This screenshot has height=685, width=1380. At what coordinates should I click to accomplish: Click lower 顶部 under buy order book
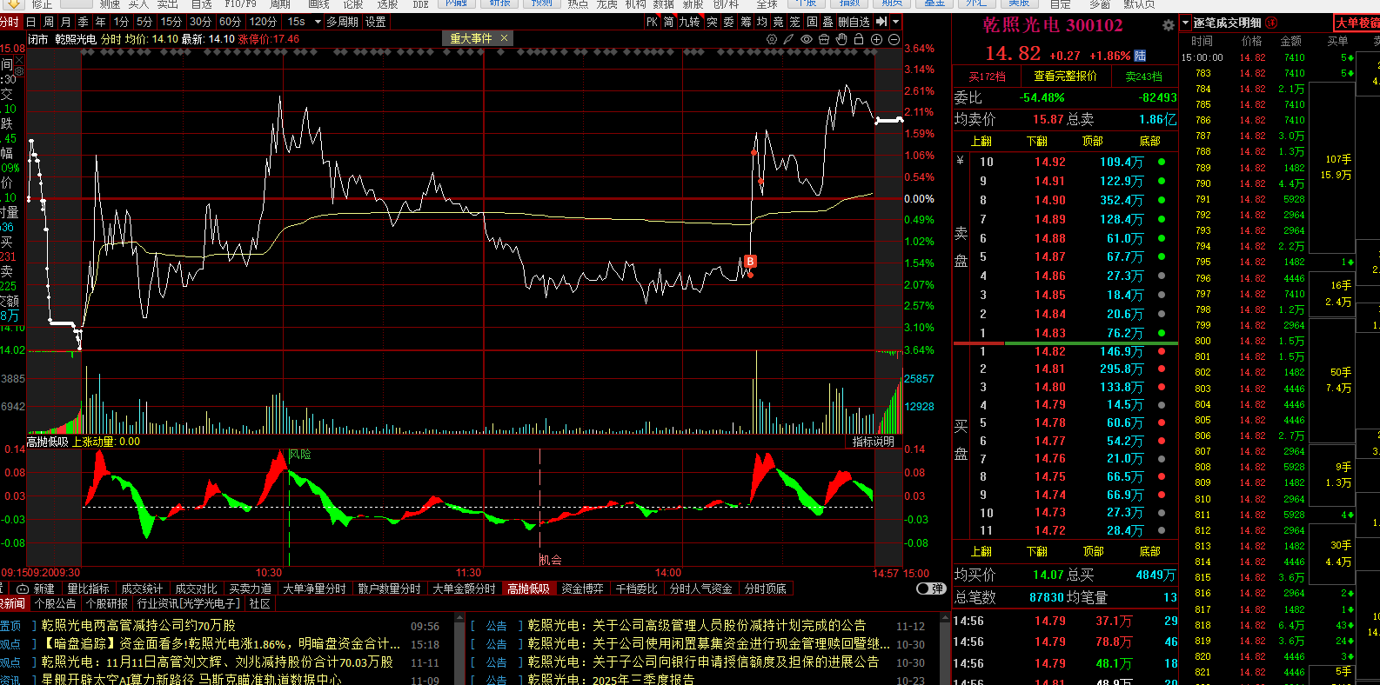[1093, 551]
